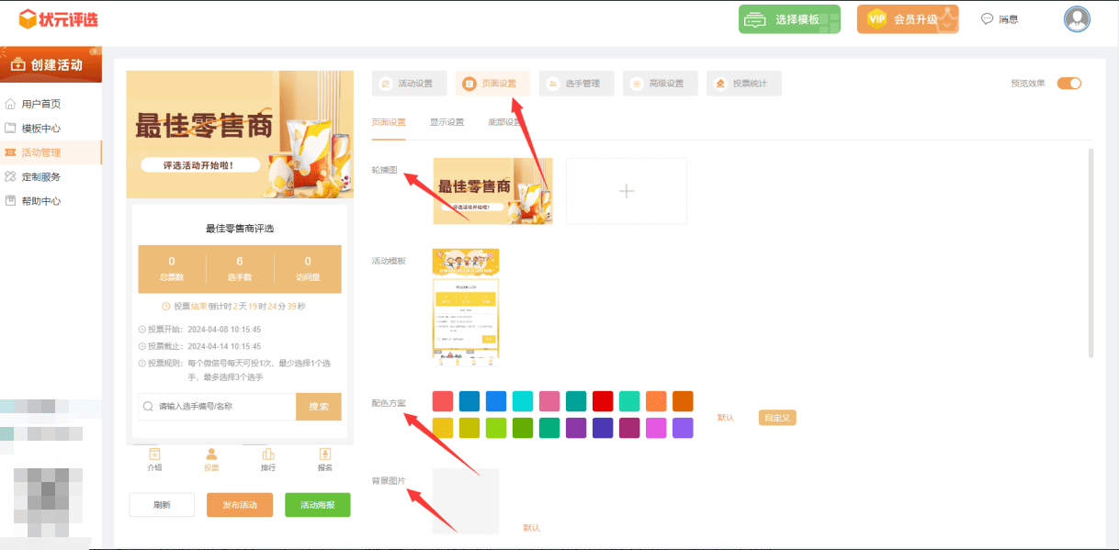Open the 消息 (messages) panel
The height and width of the screenshot is (550, 1119).
coord(1000,18)
